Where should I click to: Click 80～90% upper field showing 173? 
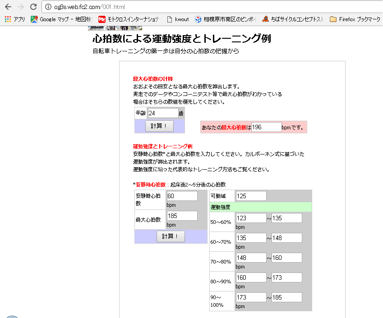(287, 277)
